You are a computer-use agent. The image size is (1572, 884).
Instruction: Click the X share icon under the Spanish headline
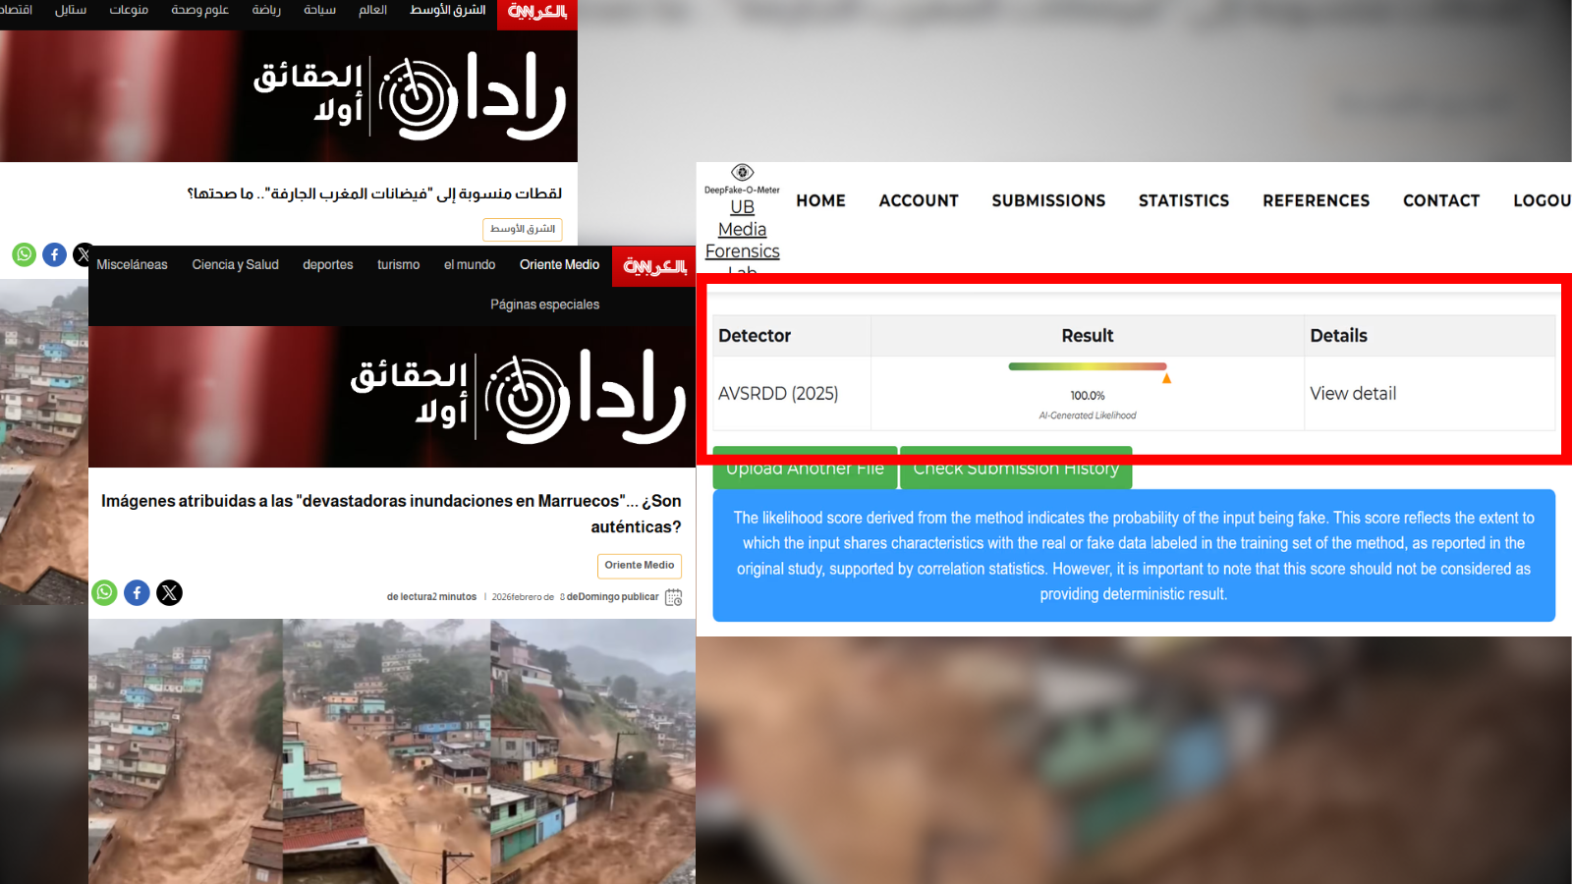(170, 592)
